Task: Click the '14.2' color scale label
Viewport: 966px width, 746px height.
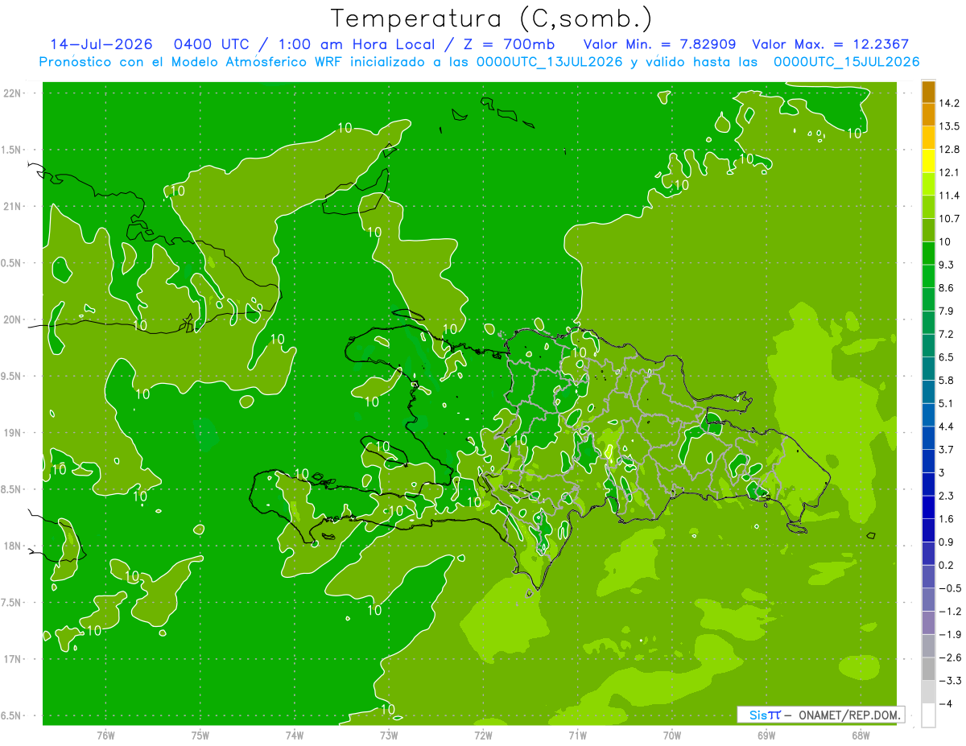Action: (949, 103)
